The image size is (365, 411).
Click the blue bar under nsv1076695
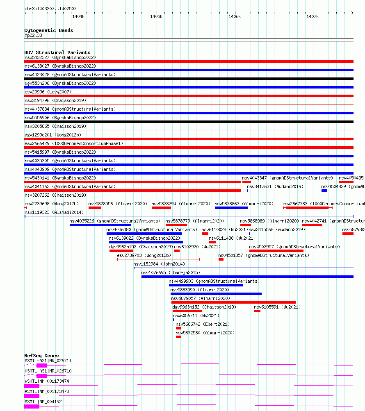point(247,277)
